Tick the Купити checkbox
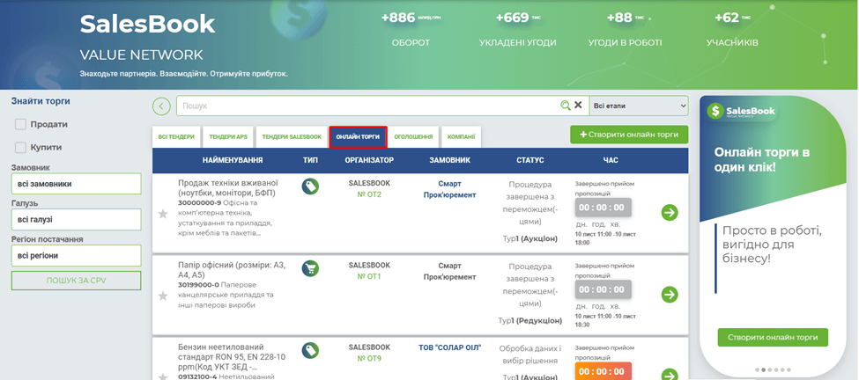 (x=20, y=148)
